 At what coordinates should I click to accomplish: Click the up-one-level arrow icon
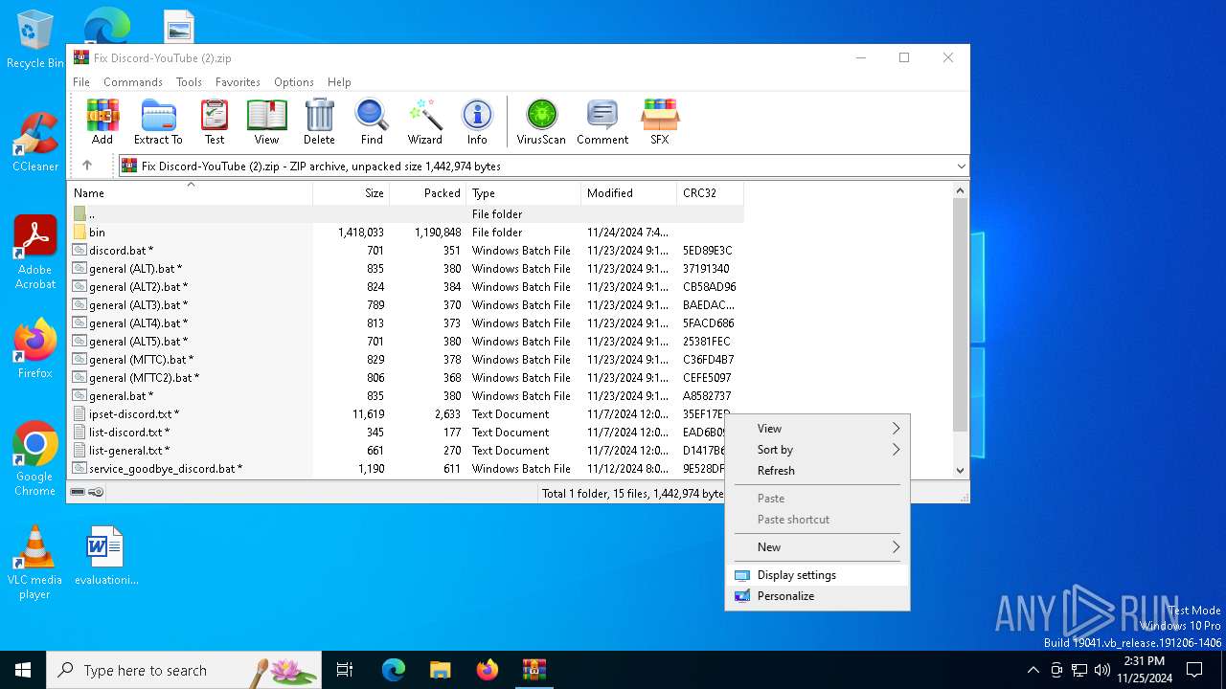[x=87, y=166]
